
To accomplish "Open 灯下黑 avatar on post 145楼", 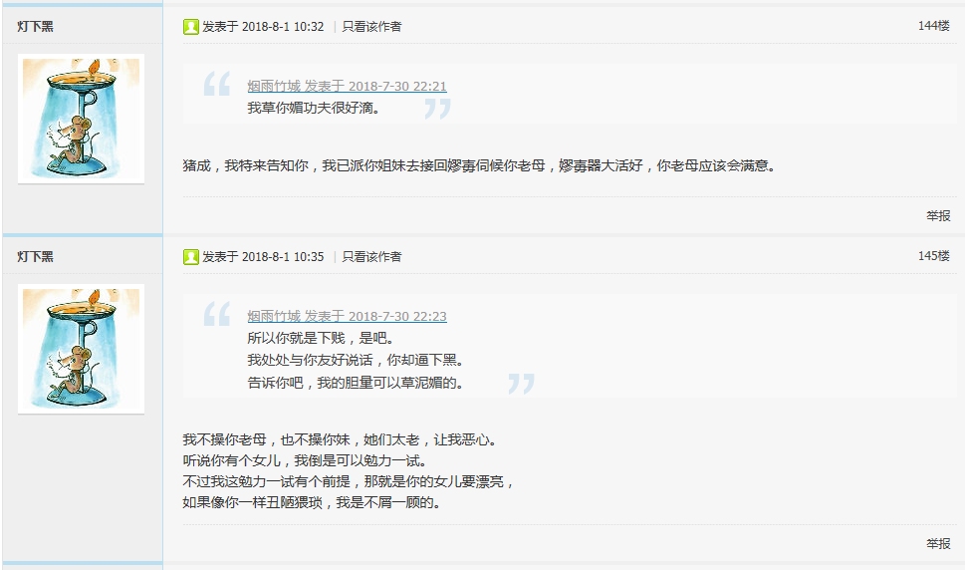I will 82,349.
